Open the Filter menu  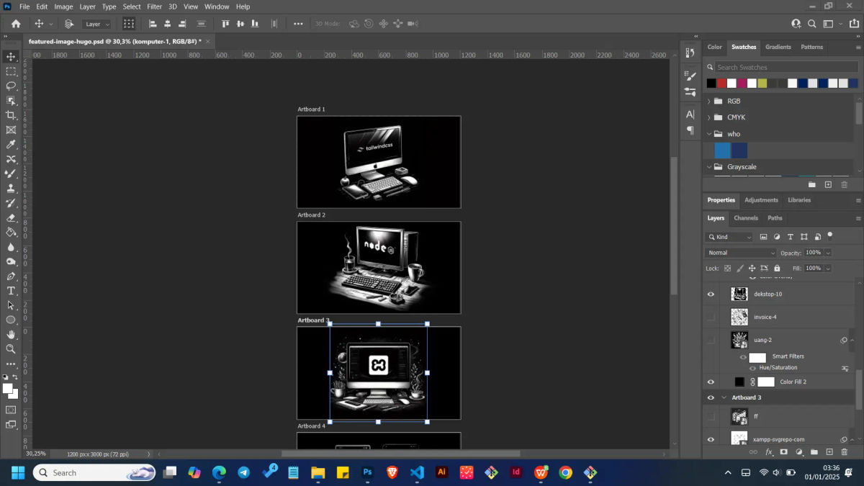(x=155, y=6)
